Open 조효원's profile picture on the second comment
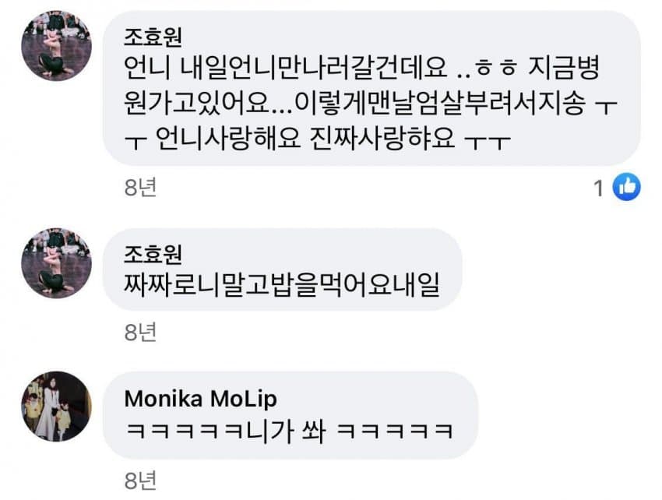Screen dimensions: 662x500 pyautogui.click(x=57, y=263)
